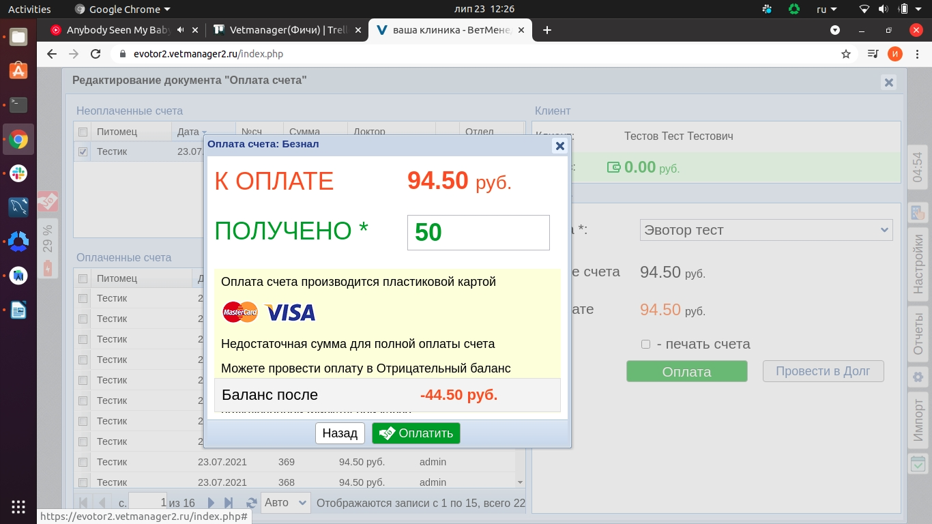Bookmark this page with star icon
This screenshot has height=524, width=932.
(x=846, y=54)
